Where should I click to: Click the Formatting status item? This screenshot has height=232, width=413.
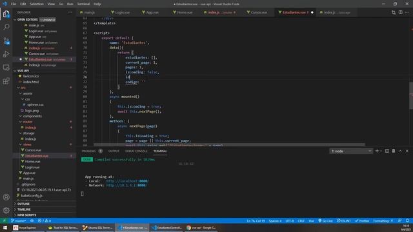(x=383, y=220)
